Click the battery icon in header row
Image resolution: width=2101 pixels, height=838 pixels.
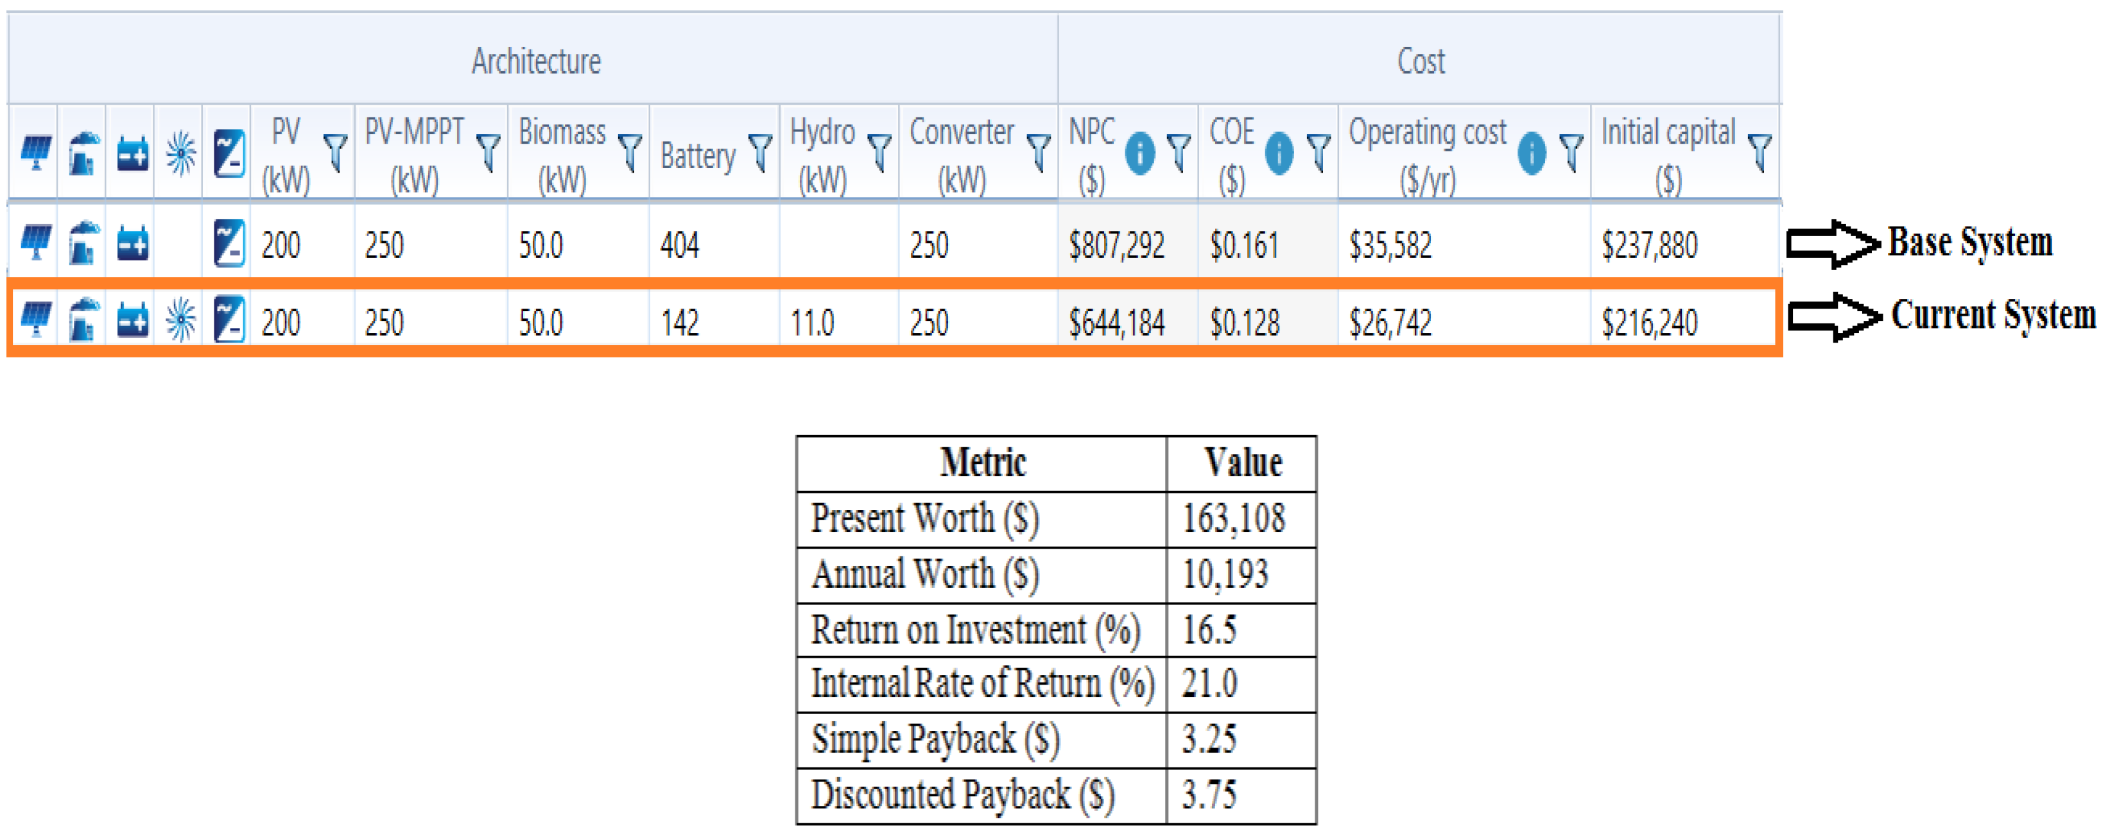click(x=132, y=153)
